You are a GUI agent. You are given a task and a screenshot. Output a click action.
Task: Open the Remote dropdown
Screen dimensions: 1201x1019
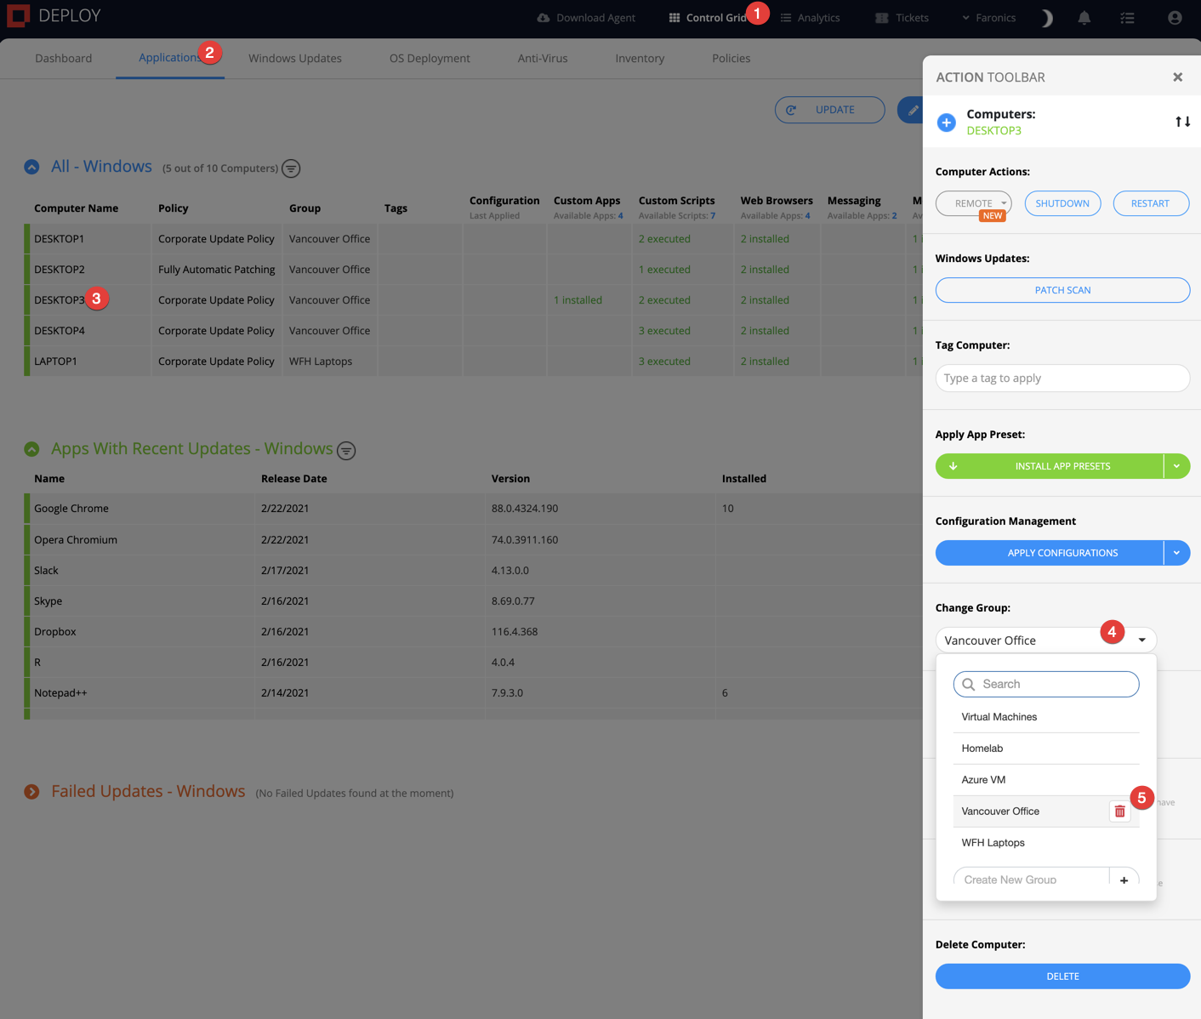(x=974, y=203)
